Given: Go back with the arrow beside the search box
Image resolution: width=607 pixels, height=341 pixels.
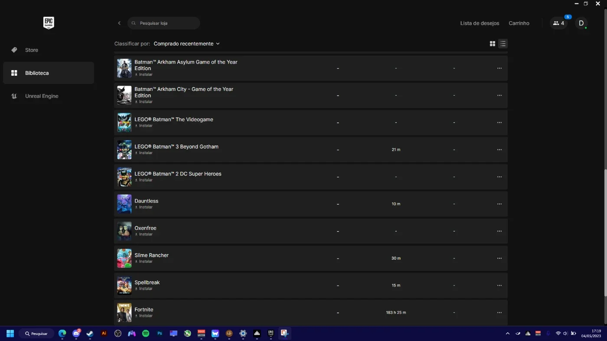Looking at the screenshot, I should 119,23.
